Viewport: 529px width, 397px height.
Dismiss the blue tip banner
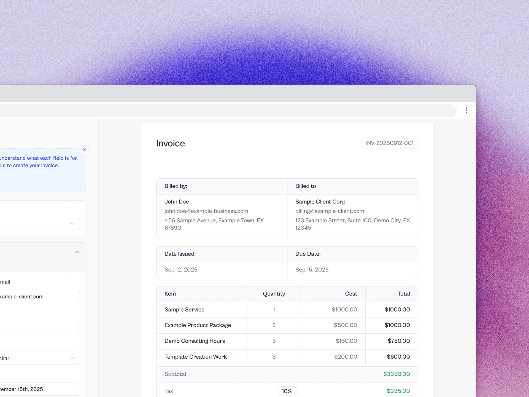pyautogui.click(x=84, y=150)
